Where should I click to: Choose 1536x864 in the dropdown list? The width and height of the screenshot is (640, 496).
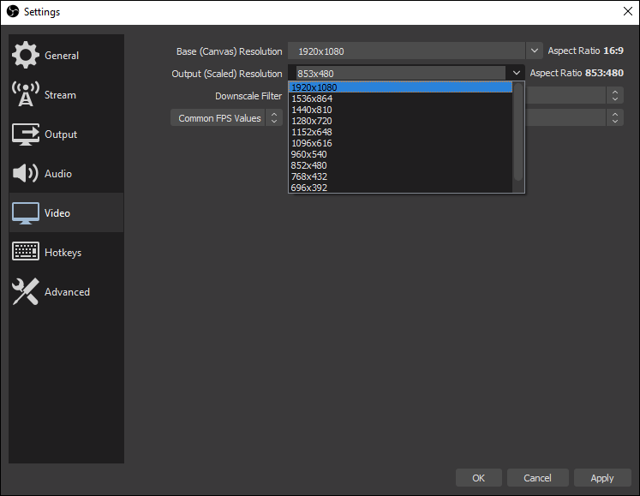(400, 99)
